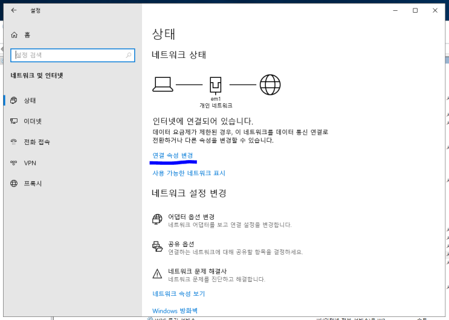Click the 이더넷 monitor icon in sidebar

(14, 121)
